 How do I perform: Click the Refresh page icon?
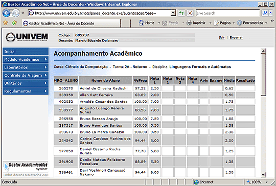[181, 13]
